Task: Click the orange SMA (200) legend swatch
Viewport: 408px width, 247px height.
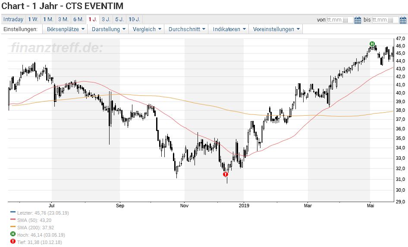Action: (13, 227)
